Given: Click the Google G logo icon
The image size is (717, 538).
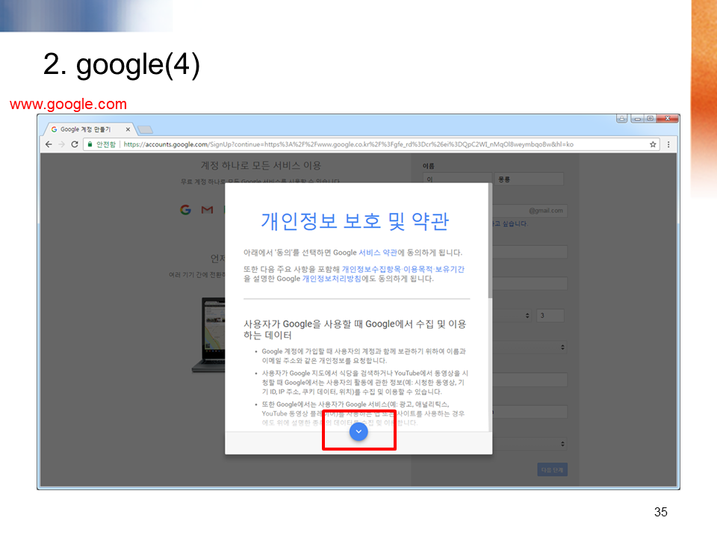Looking at the screenshot, I should (185, 209).
